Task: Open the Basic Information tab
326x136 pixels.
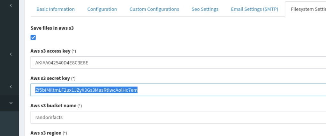Action: click(56, 9)
